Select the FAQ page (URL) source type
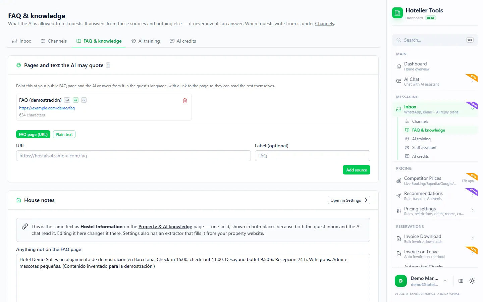 33,135
